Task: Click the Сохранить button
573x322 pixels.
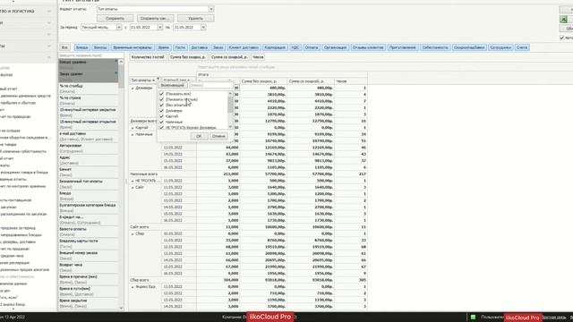Action: (115, 18)
